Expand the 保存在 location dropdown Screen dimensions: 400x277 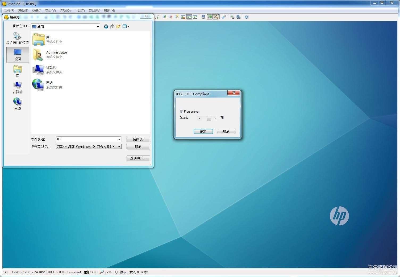pos(98,27)
